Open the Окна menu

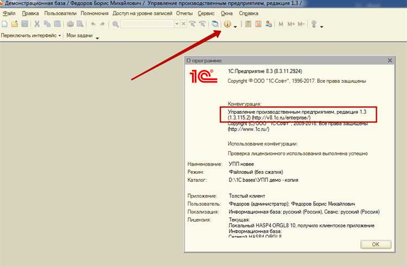pos(227,13)
